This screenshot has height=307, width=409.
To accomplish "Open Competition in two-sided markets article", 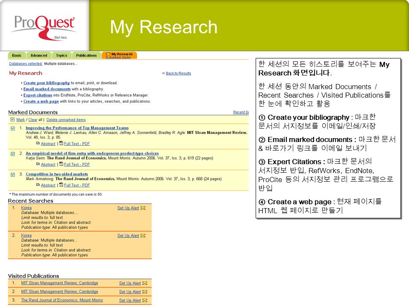I will [57, 174].
